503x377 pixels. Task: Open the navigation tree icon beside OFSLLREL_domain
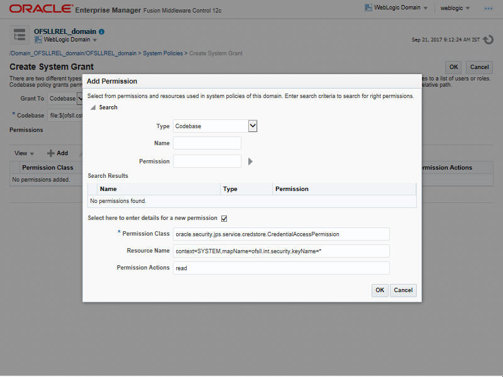tap(19, 35)
